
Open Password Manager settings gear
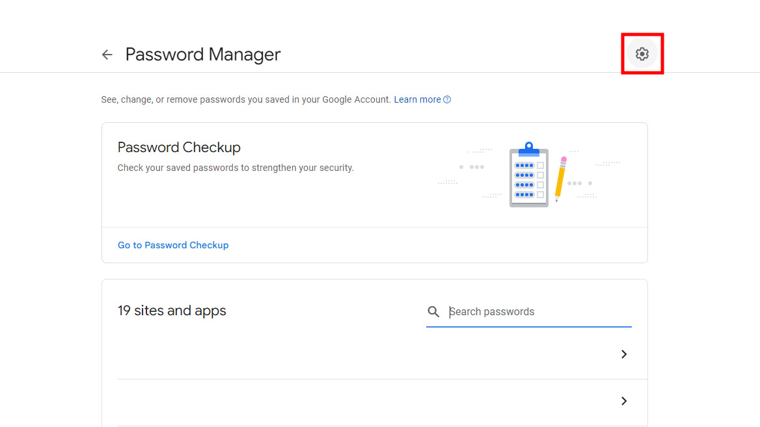(642, 54)
